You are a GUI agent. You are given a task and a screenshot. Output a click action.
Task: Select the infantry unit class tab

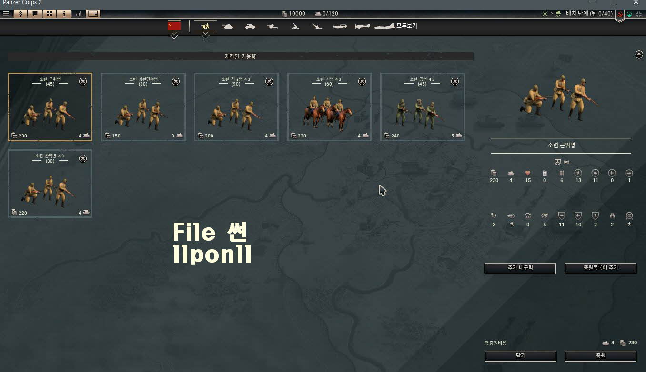coord(205,26)
